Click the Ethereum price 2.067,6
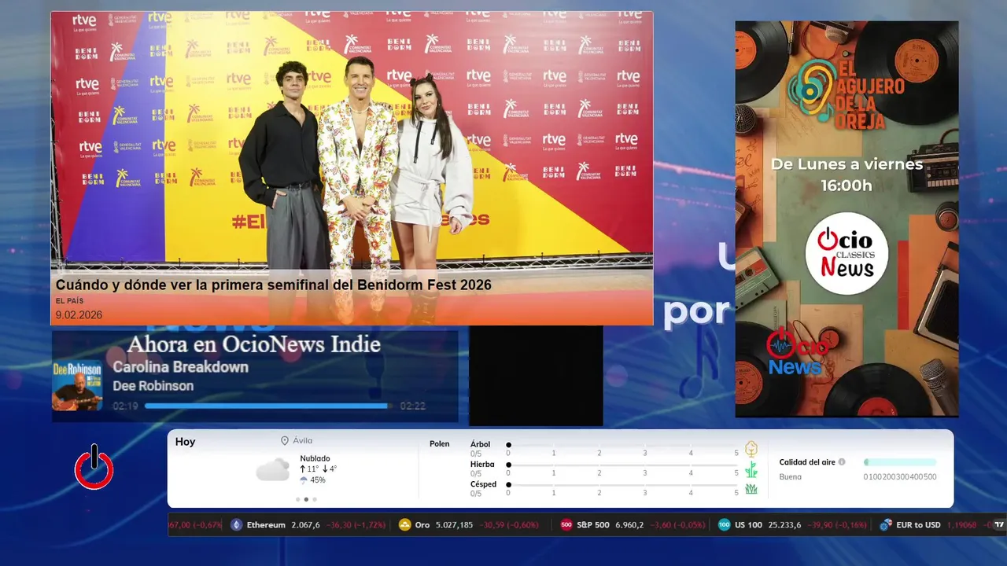The height and width of the screenshot is (566, 1007). [x=305, y=525]
